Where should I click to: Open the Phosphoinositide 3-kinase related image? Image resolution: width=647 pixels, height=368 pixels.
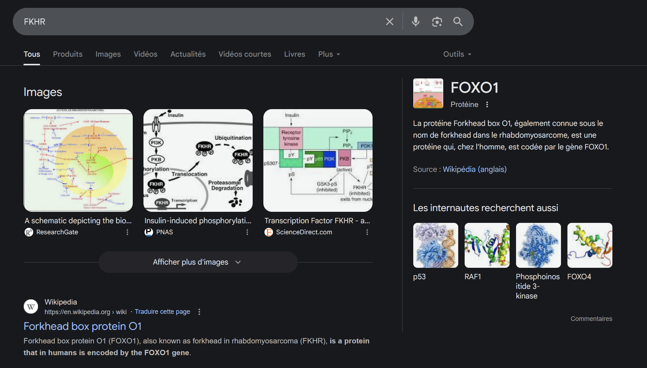click(x=539, y=245)
